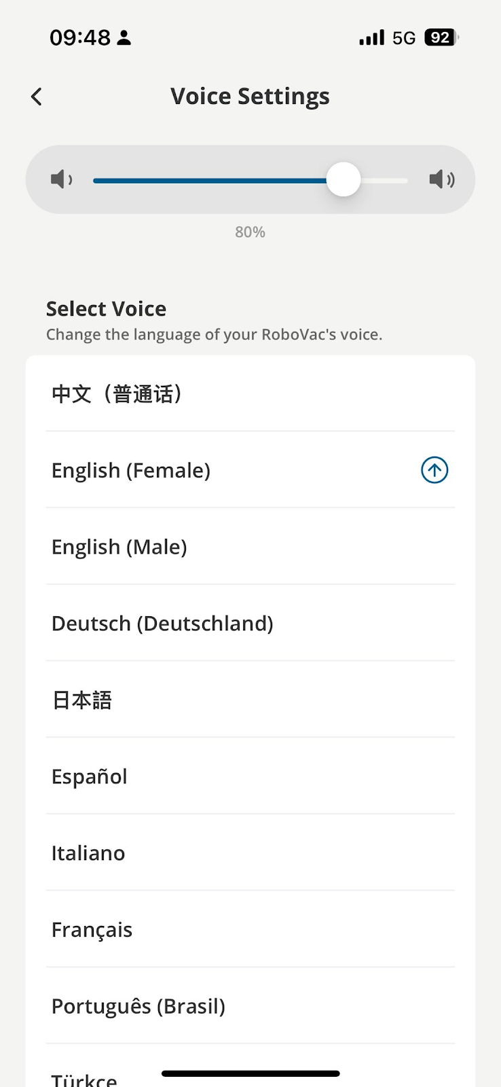
Task: Tap the Türkçe voice option
Action: coord(84,1079)
